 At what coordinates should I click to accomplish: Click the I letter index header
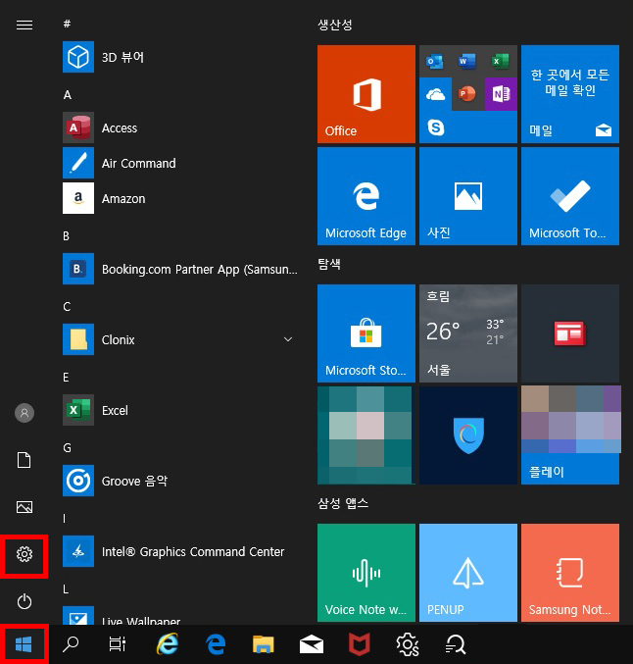point(65,519)
